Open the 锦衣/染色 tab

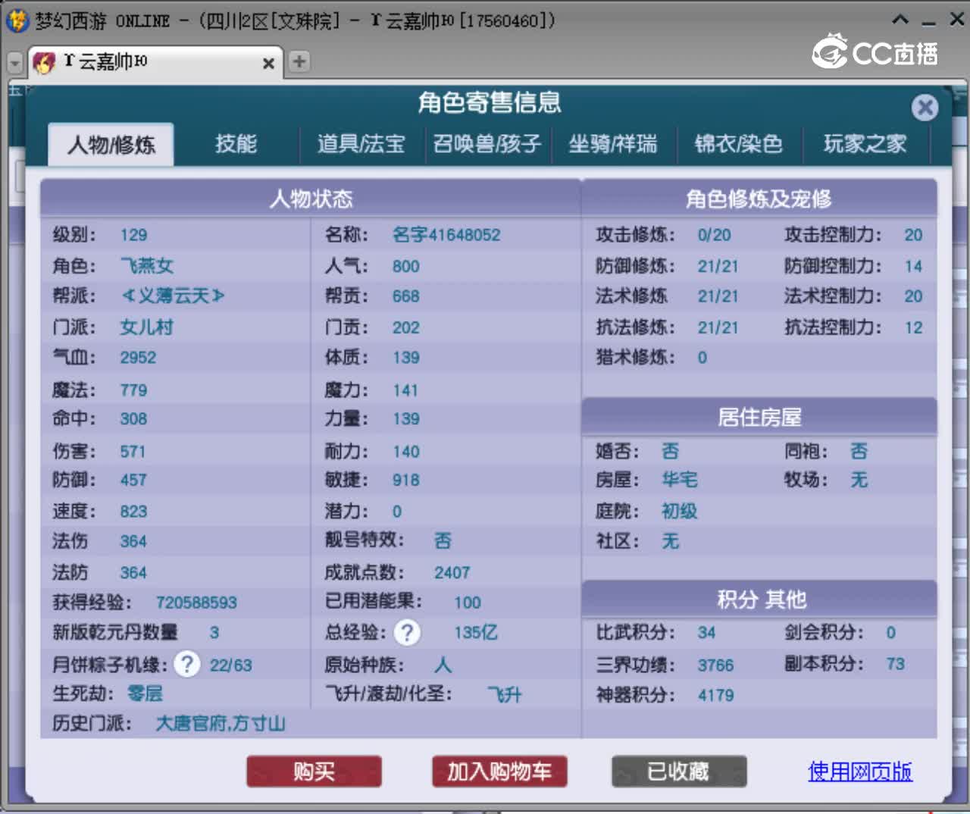pos(739,144)
